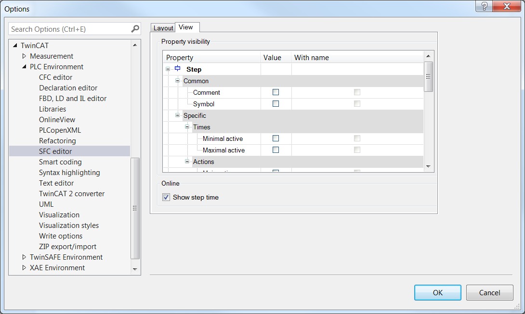
Task: Click the help question mark button
Action: [x=484, y=6]
